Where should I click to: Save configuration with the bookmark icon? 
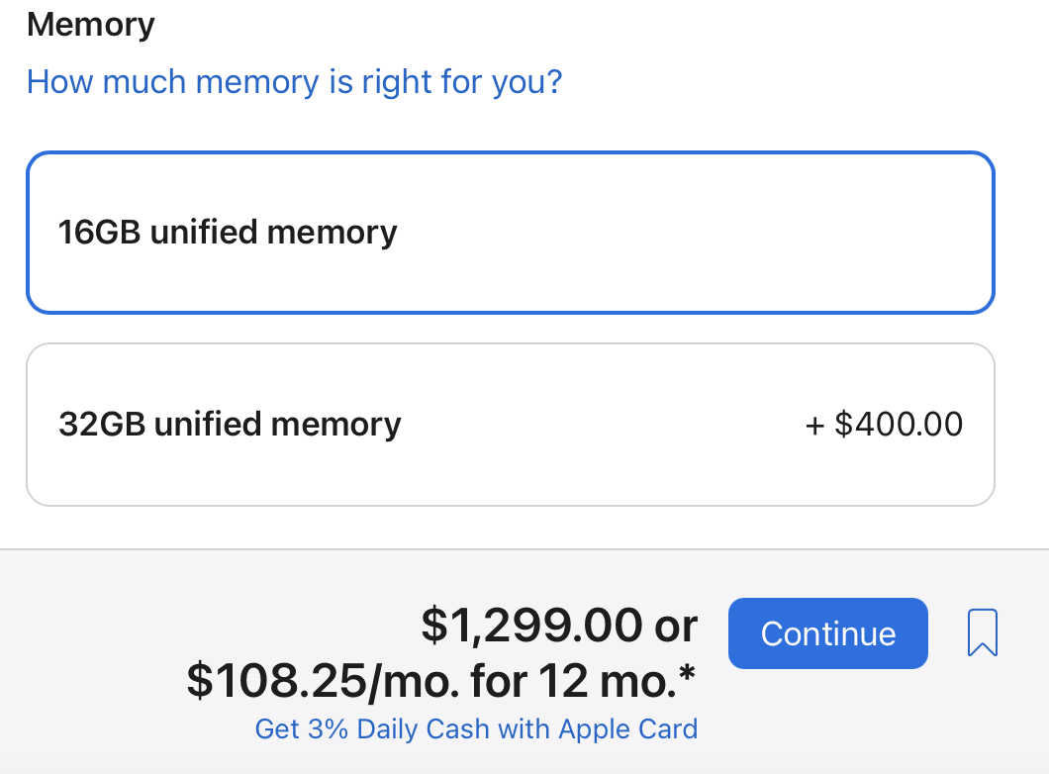[982, 633]
